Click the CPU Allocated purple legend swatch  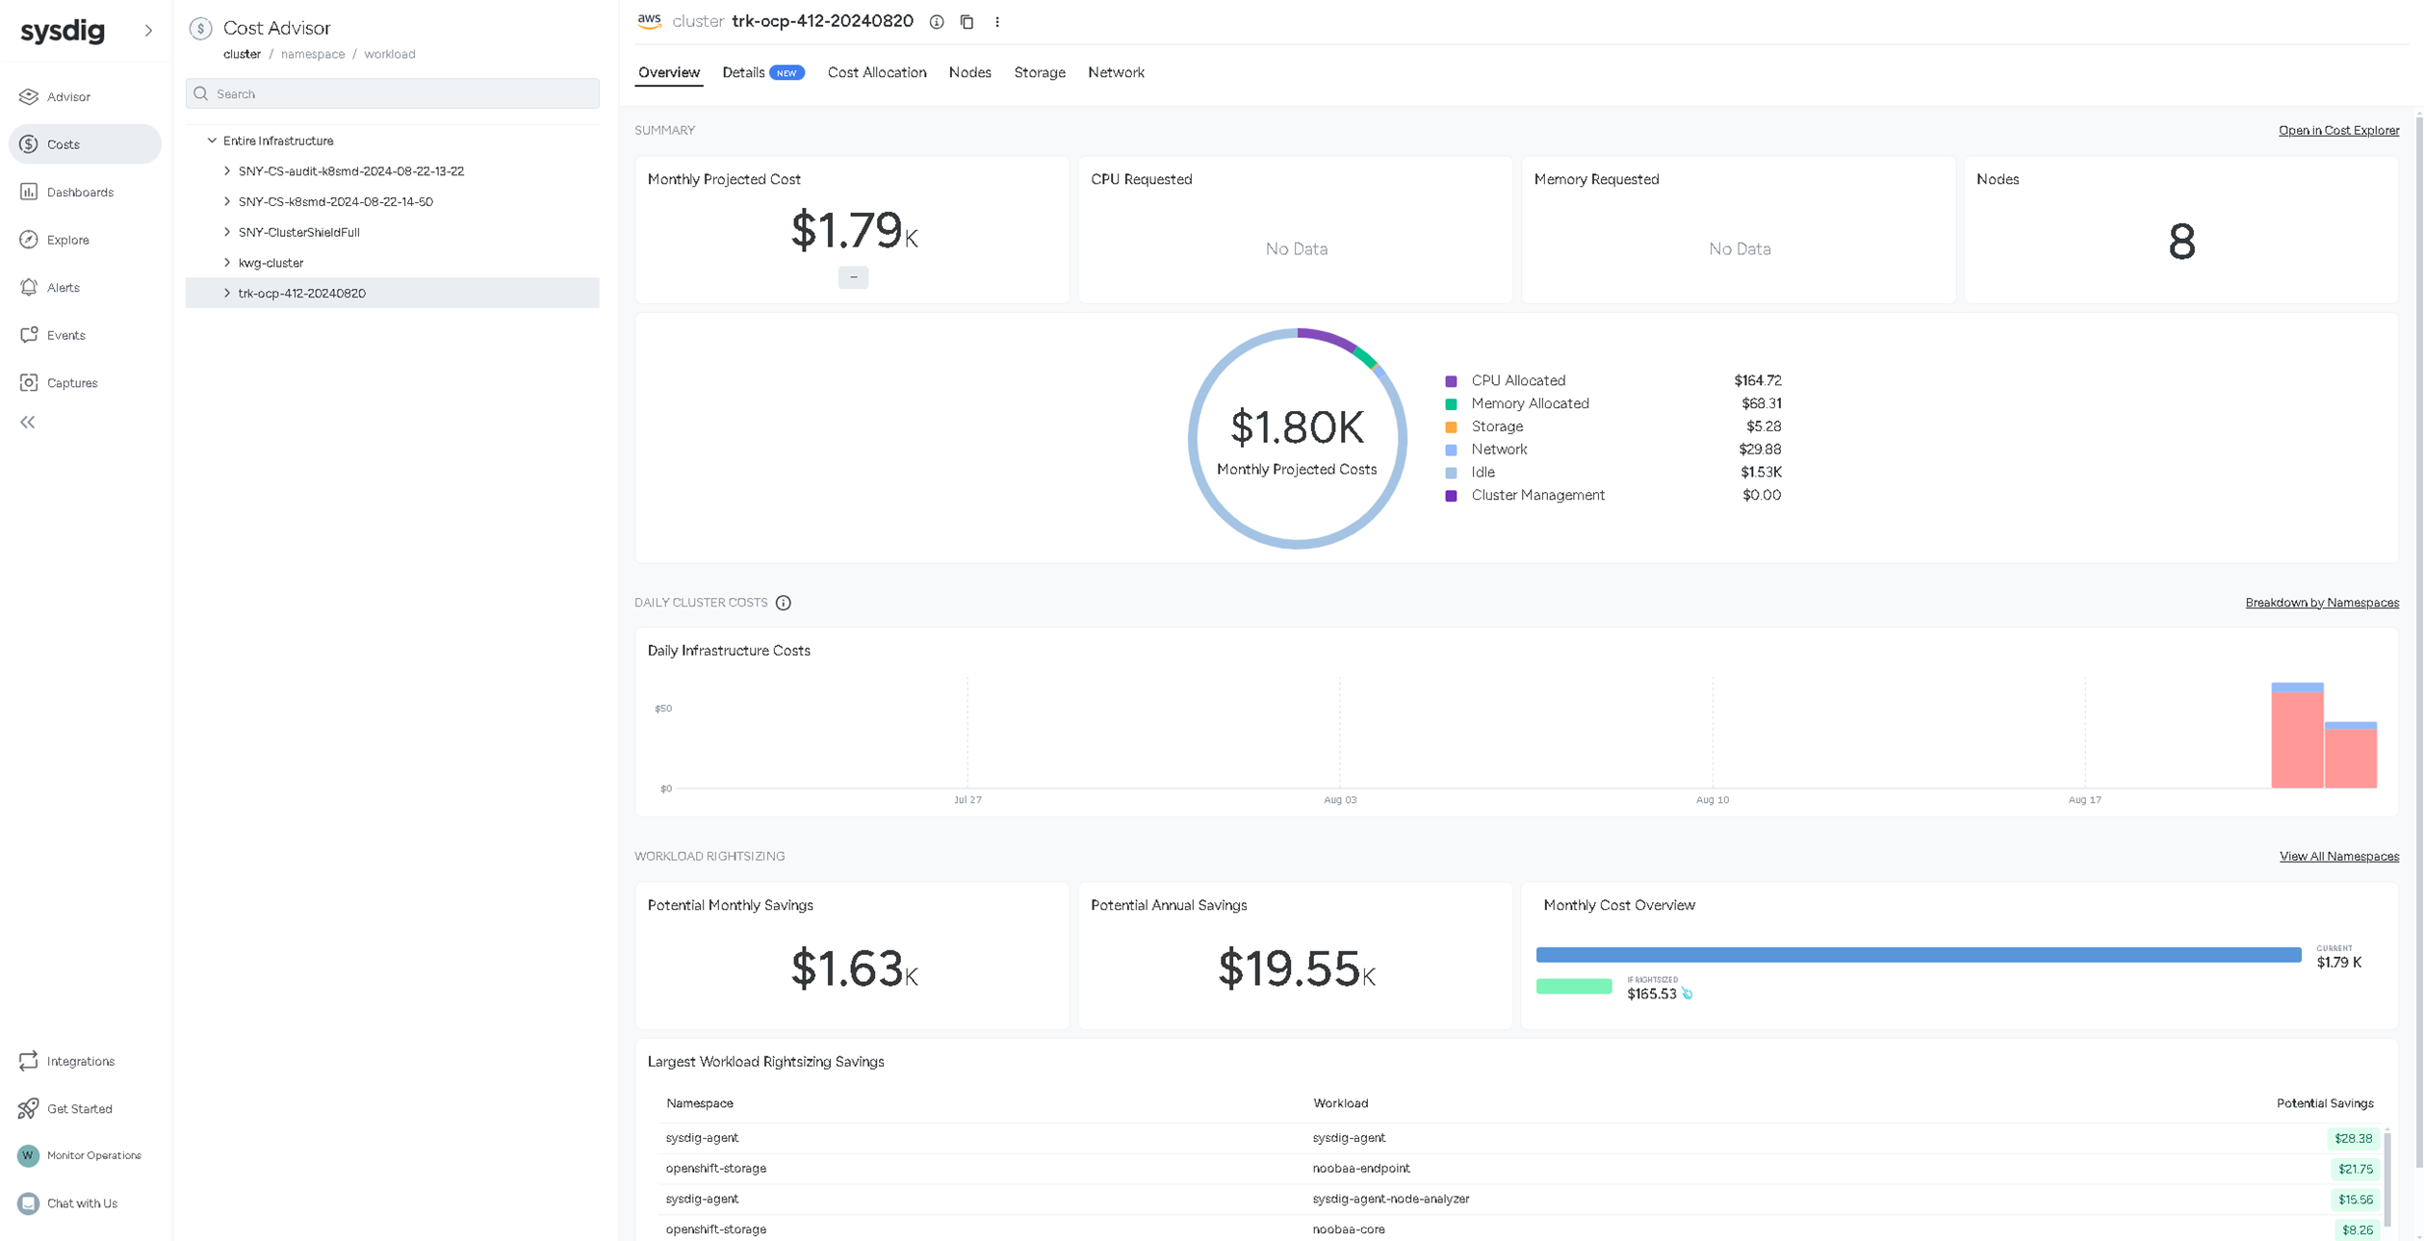click(x=1451, y=381)
